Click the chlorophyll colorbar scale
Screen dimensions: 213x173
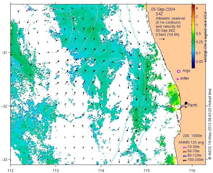point(193,36)
